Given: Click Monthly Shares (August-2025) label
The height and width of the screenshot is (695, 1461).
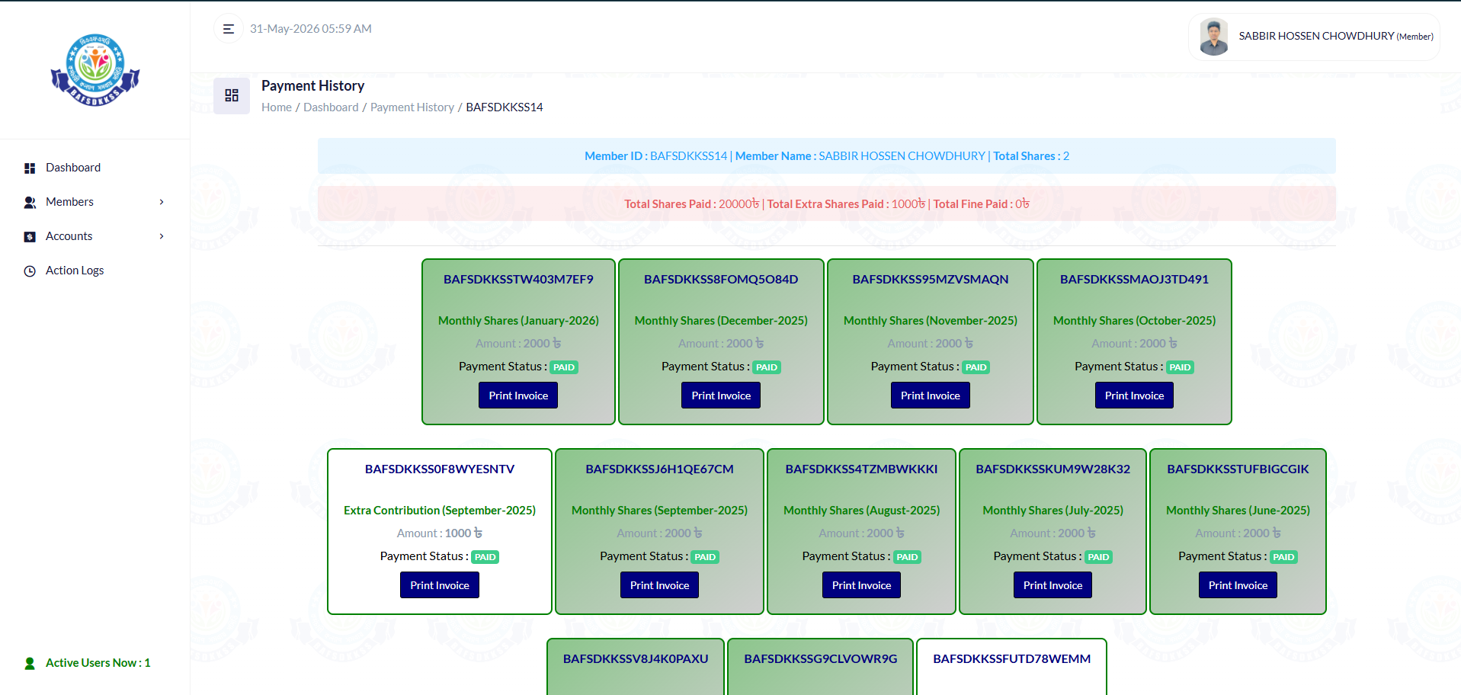Looking at the screenshot, I should 861,511.
